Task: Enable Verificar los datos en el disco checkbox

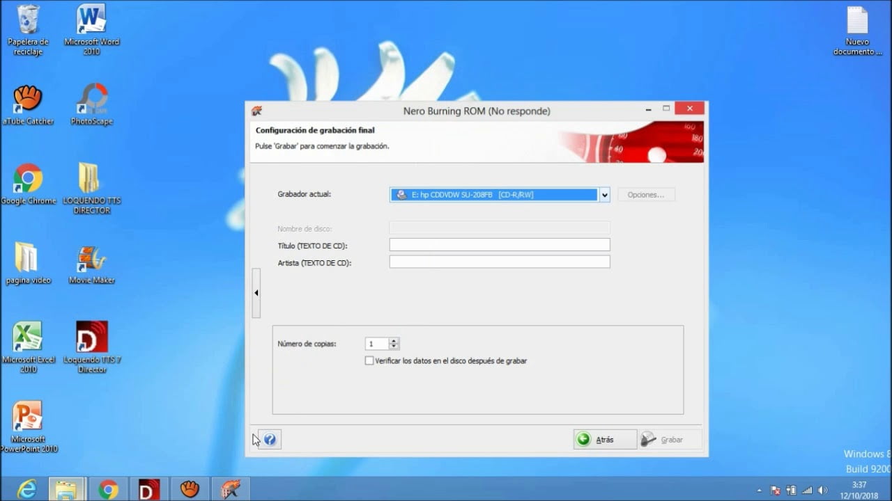Action: [369, 360]
